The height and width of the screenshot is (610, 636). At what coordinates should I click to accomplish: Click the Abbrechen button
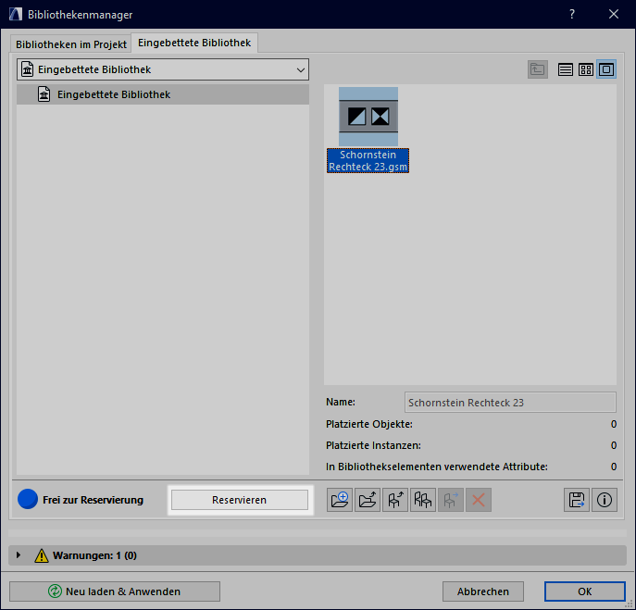(x=483, y=591)
